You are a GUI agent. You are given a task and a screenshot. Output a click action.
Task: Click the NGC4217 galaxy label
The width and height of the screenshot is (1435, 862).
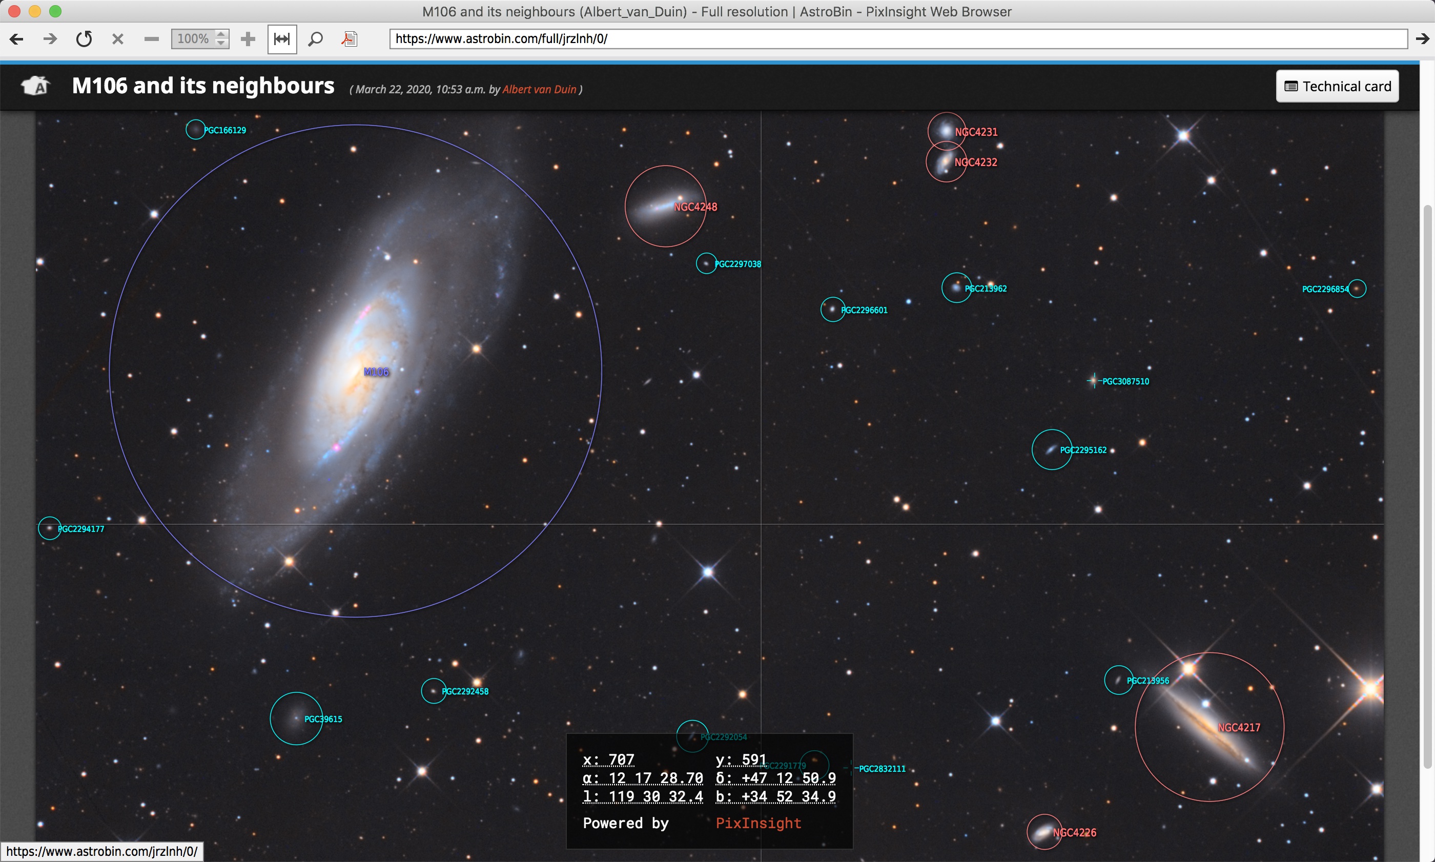(1239, 727)
